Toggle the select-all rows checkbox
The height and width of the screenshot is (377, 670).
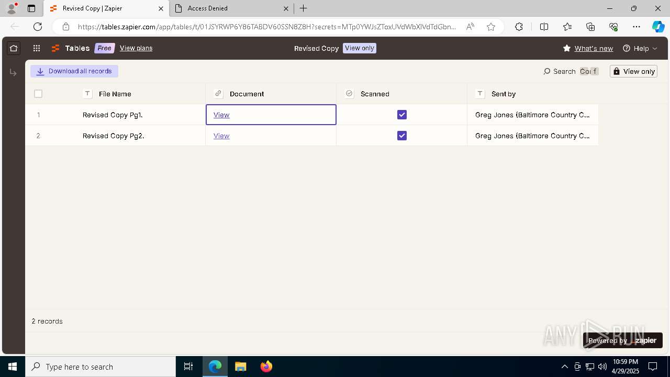coord(38,94)
